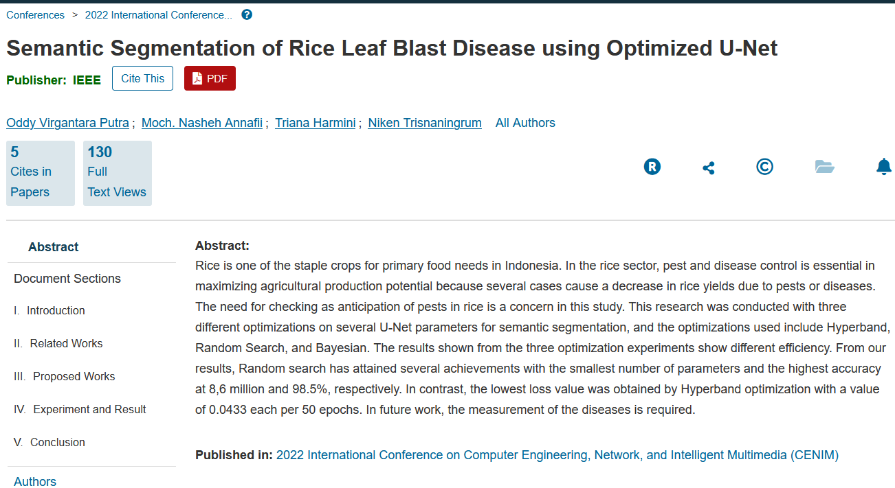
Task: Select the Abstract tab in the sidebar
Action: click(x=53, y=247)
